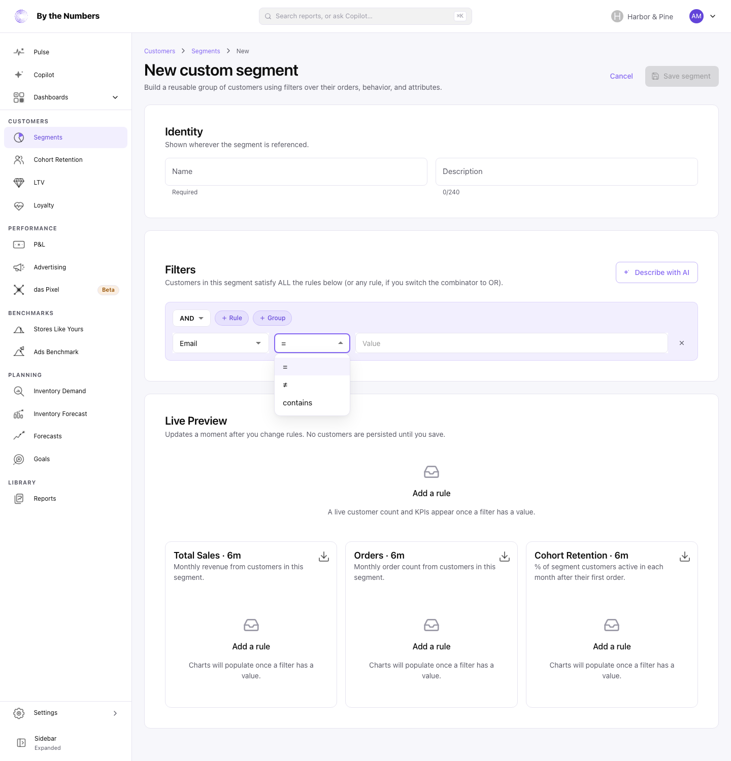Remove the Email filter rule

coord(682,343)
